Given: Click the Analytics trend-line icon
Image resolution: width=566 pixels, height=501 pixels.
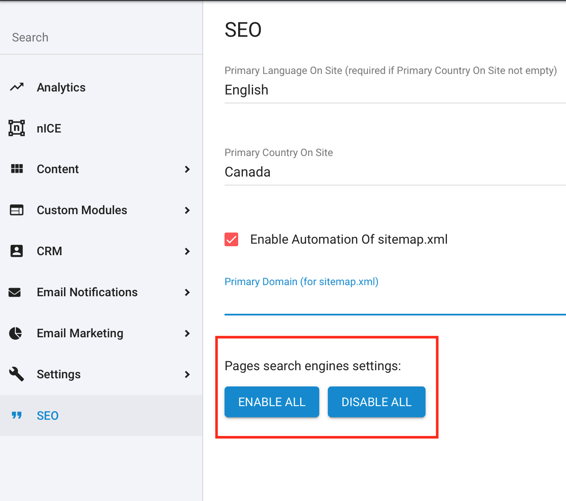Looking at the screenshot, I should 17,87.
